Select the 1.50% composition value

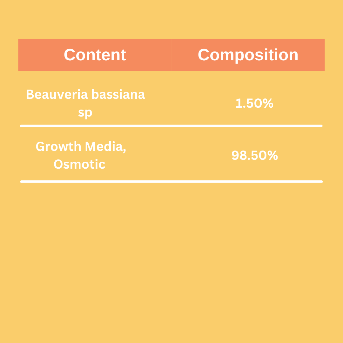(x=254, y=103)
